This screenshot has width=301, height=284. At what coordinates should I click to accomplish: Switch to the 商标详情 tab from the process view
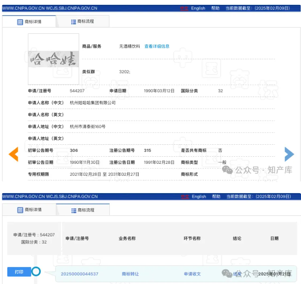[x=33, y=210]
